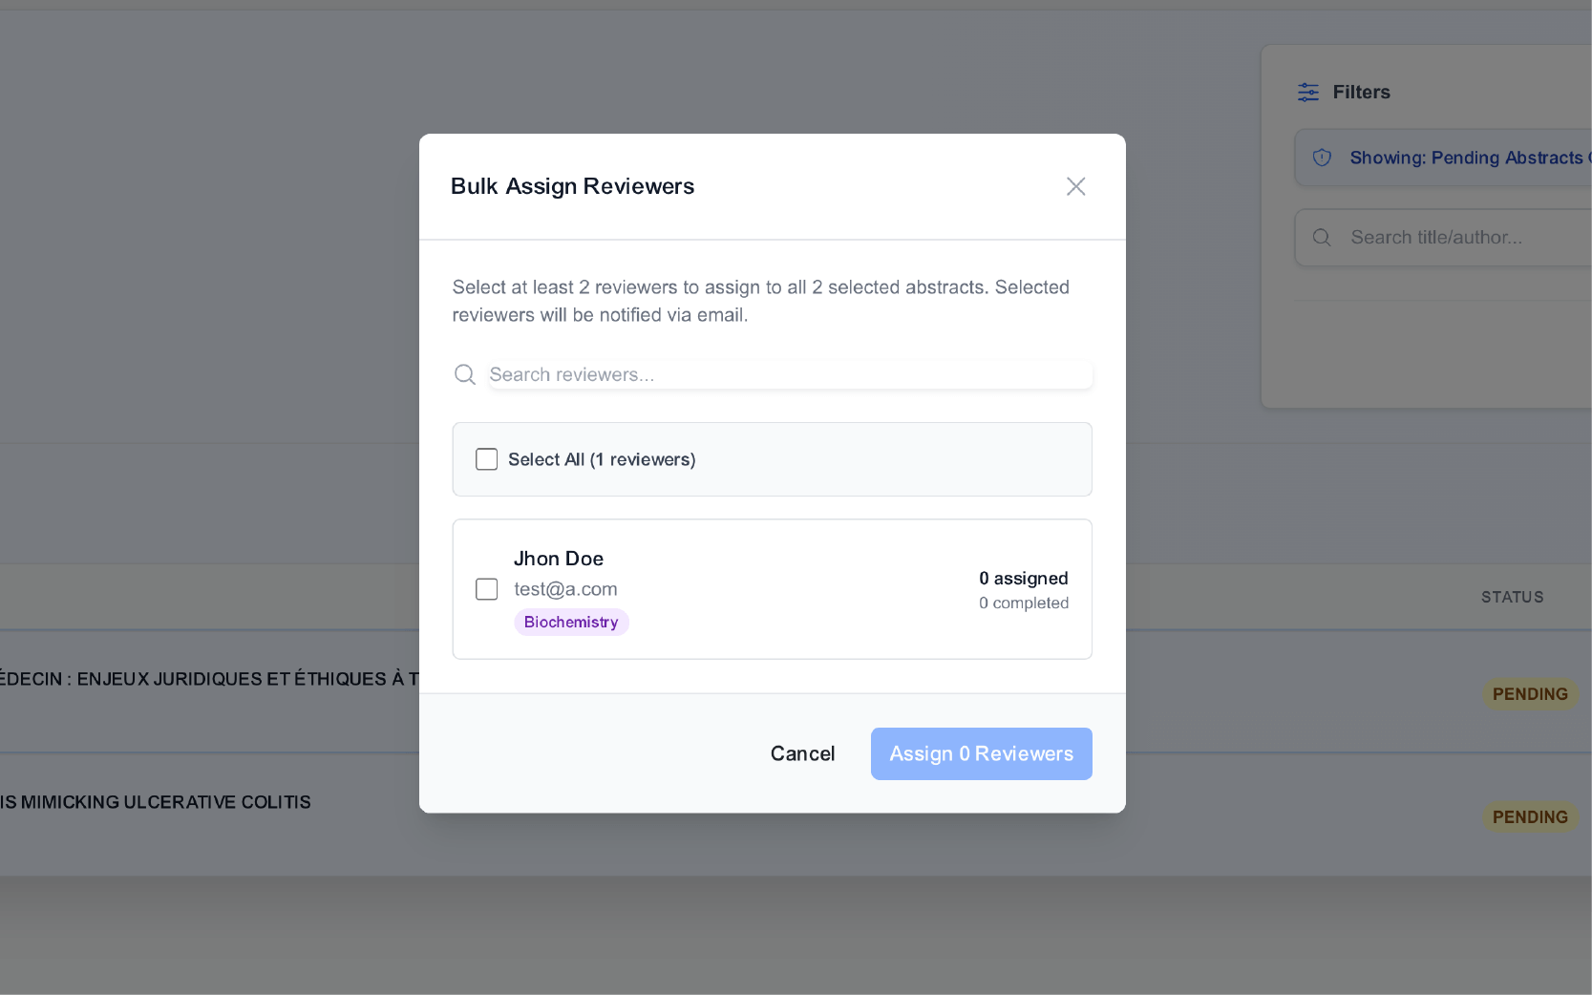Click the STATUS column header

click(x=1512, y=597)
